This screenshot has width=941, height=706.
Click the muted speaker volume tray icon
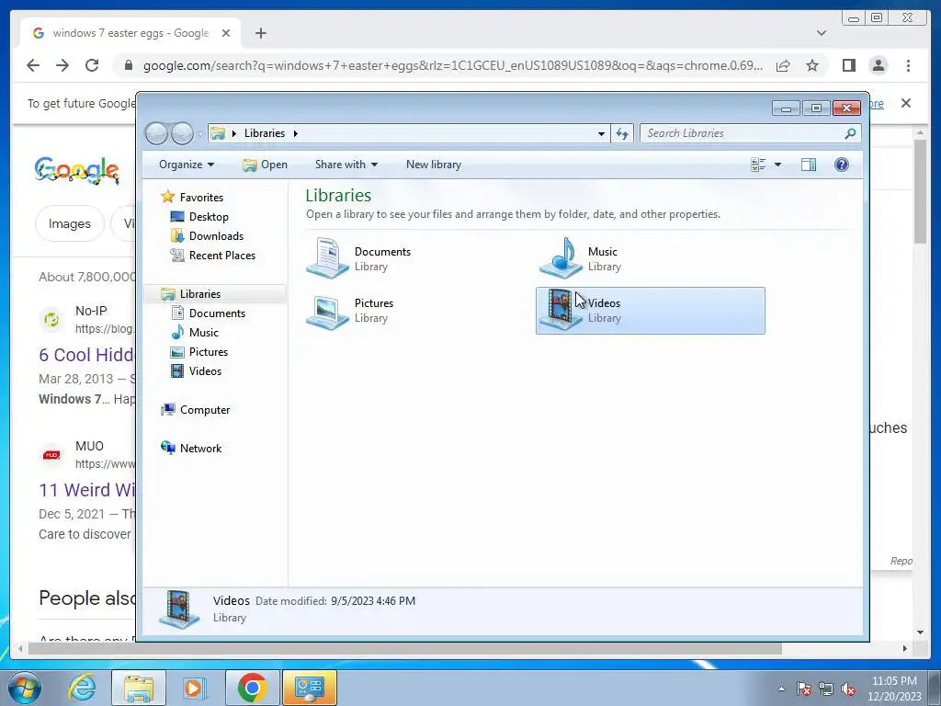(847, 689)
